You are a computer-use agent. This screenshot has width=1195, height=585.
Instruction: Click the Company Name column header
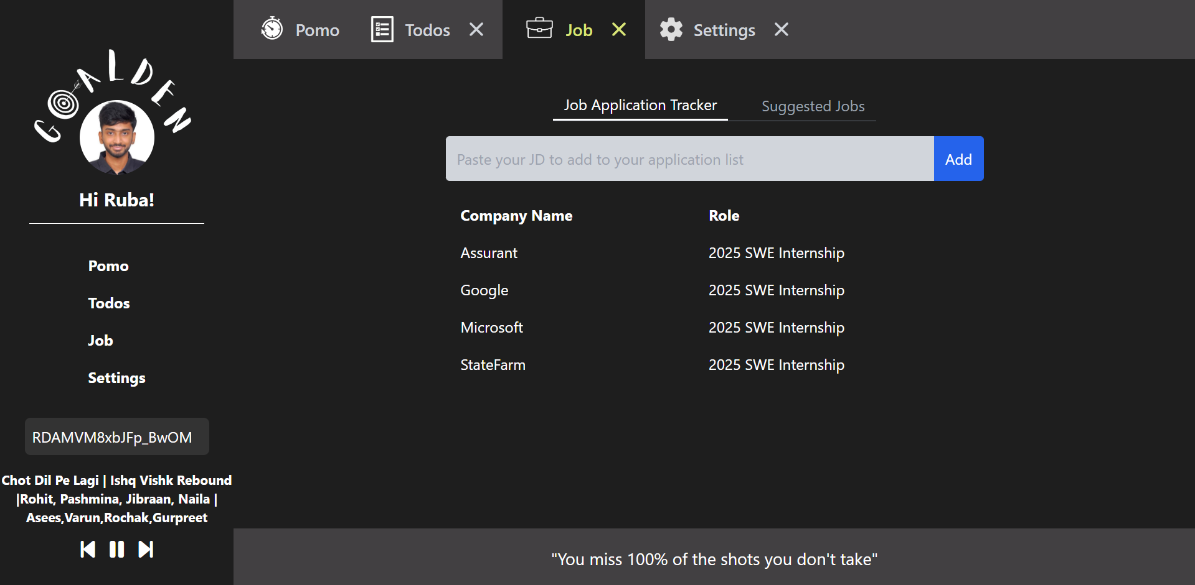[516, 216]
